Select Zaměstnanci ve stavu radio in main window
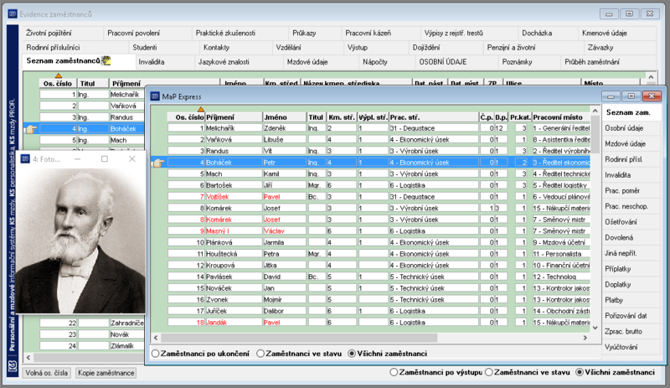The height and width of the screenshot is (388, 670). pos(489,372)
